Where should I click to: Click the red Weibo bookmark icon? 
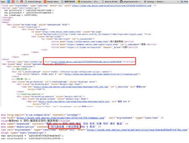(13, 2)
